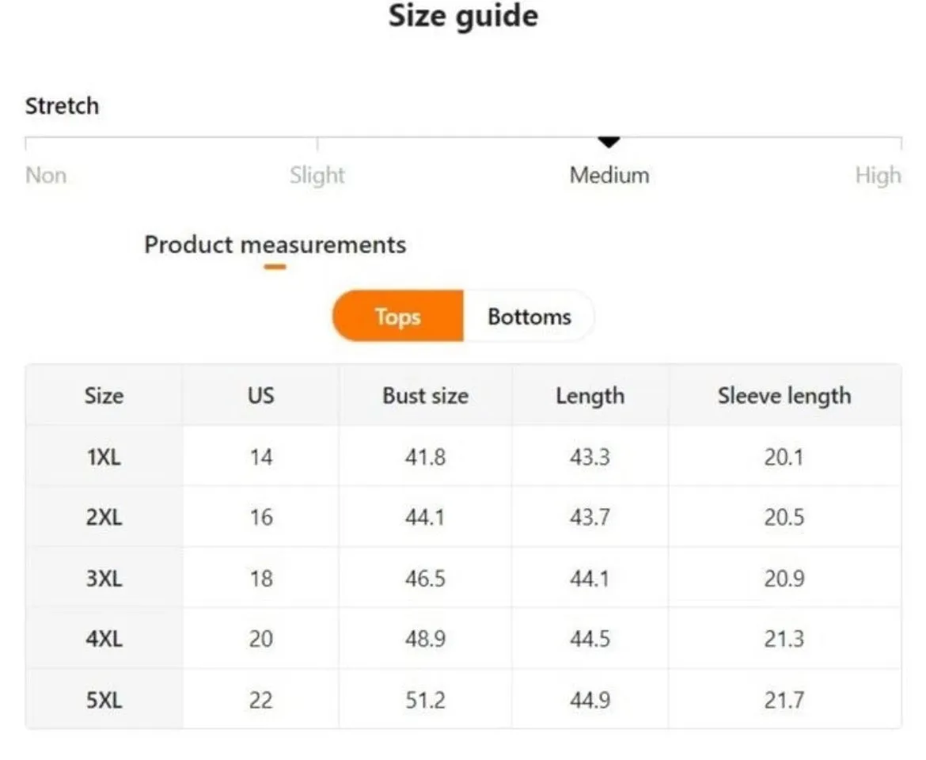Image resolution: width=926 pixels, height=760 pixels.
Task: Click the Sleeve length column header
Action: pyautogui.click(x=784, y=395)
